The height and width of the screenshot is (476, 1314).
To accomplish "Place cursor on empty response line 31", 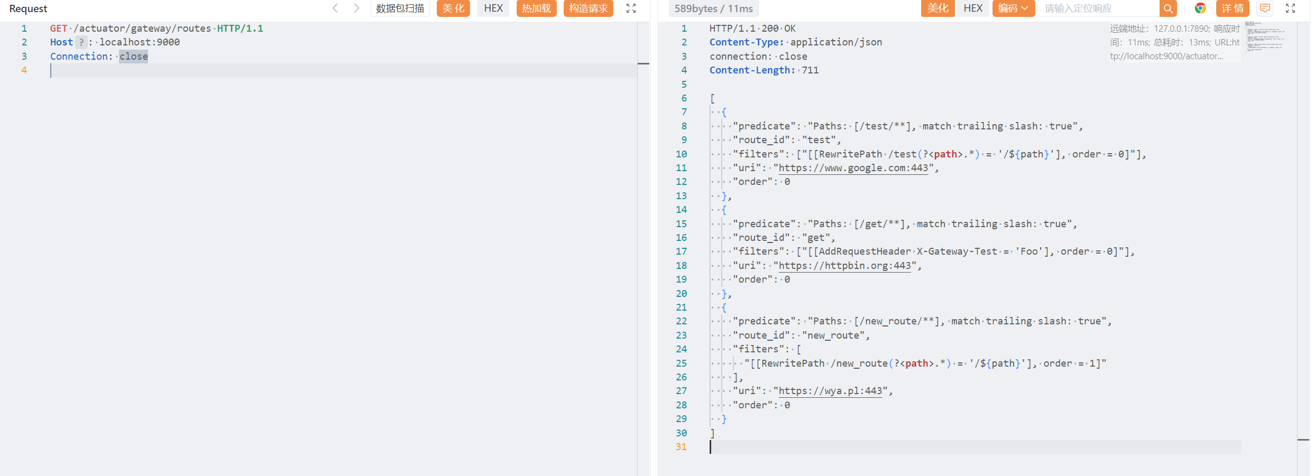I will point(975,447).
